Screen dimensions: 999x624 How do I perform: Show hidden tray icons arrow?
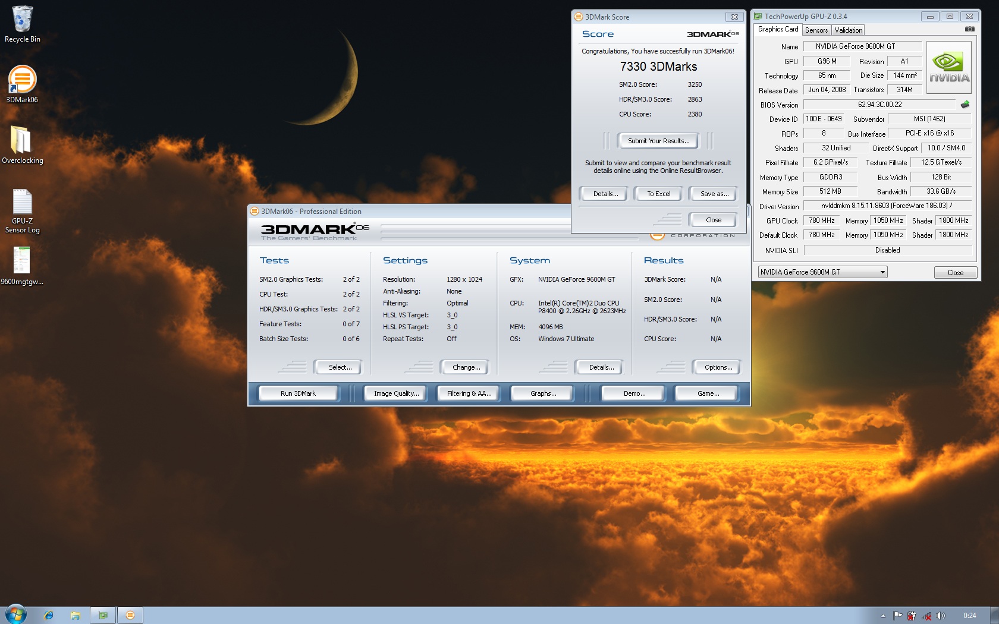point(883,616)
